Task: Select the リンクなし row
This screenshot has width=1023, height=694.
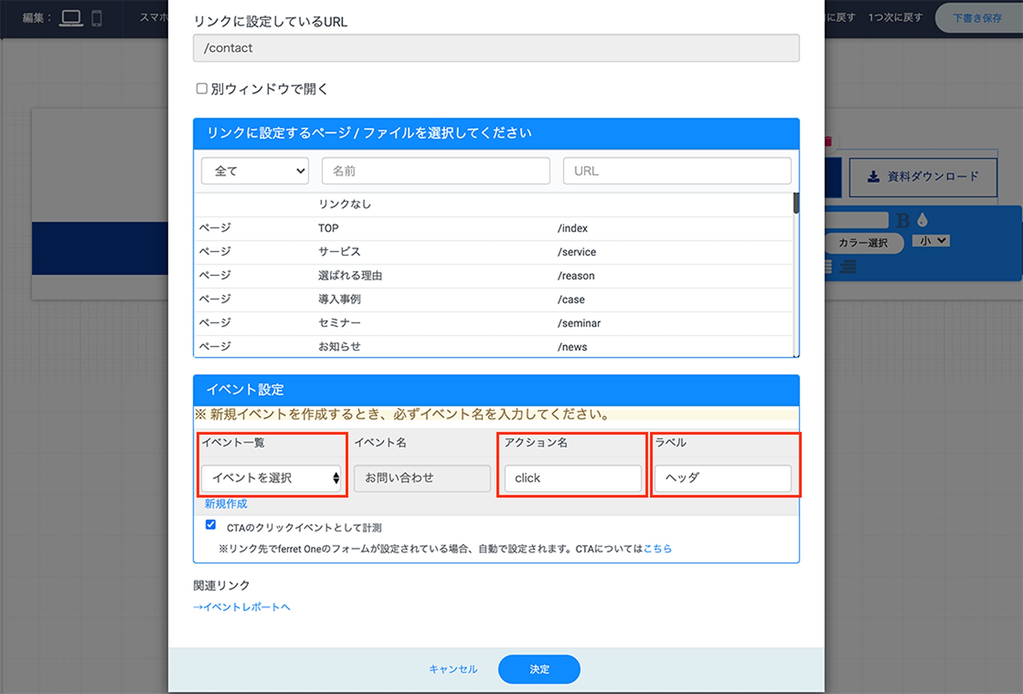Action: click(493, 204)
